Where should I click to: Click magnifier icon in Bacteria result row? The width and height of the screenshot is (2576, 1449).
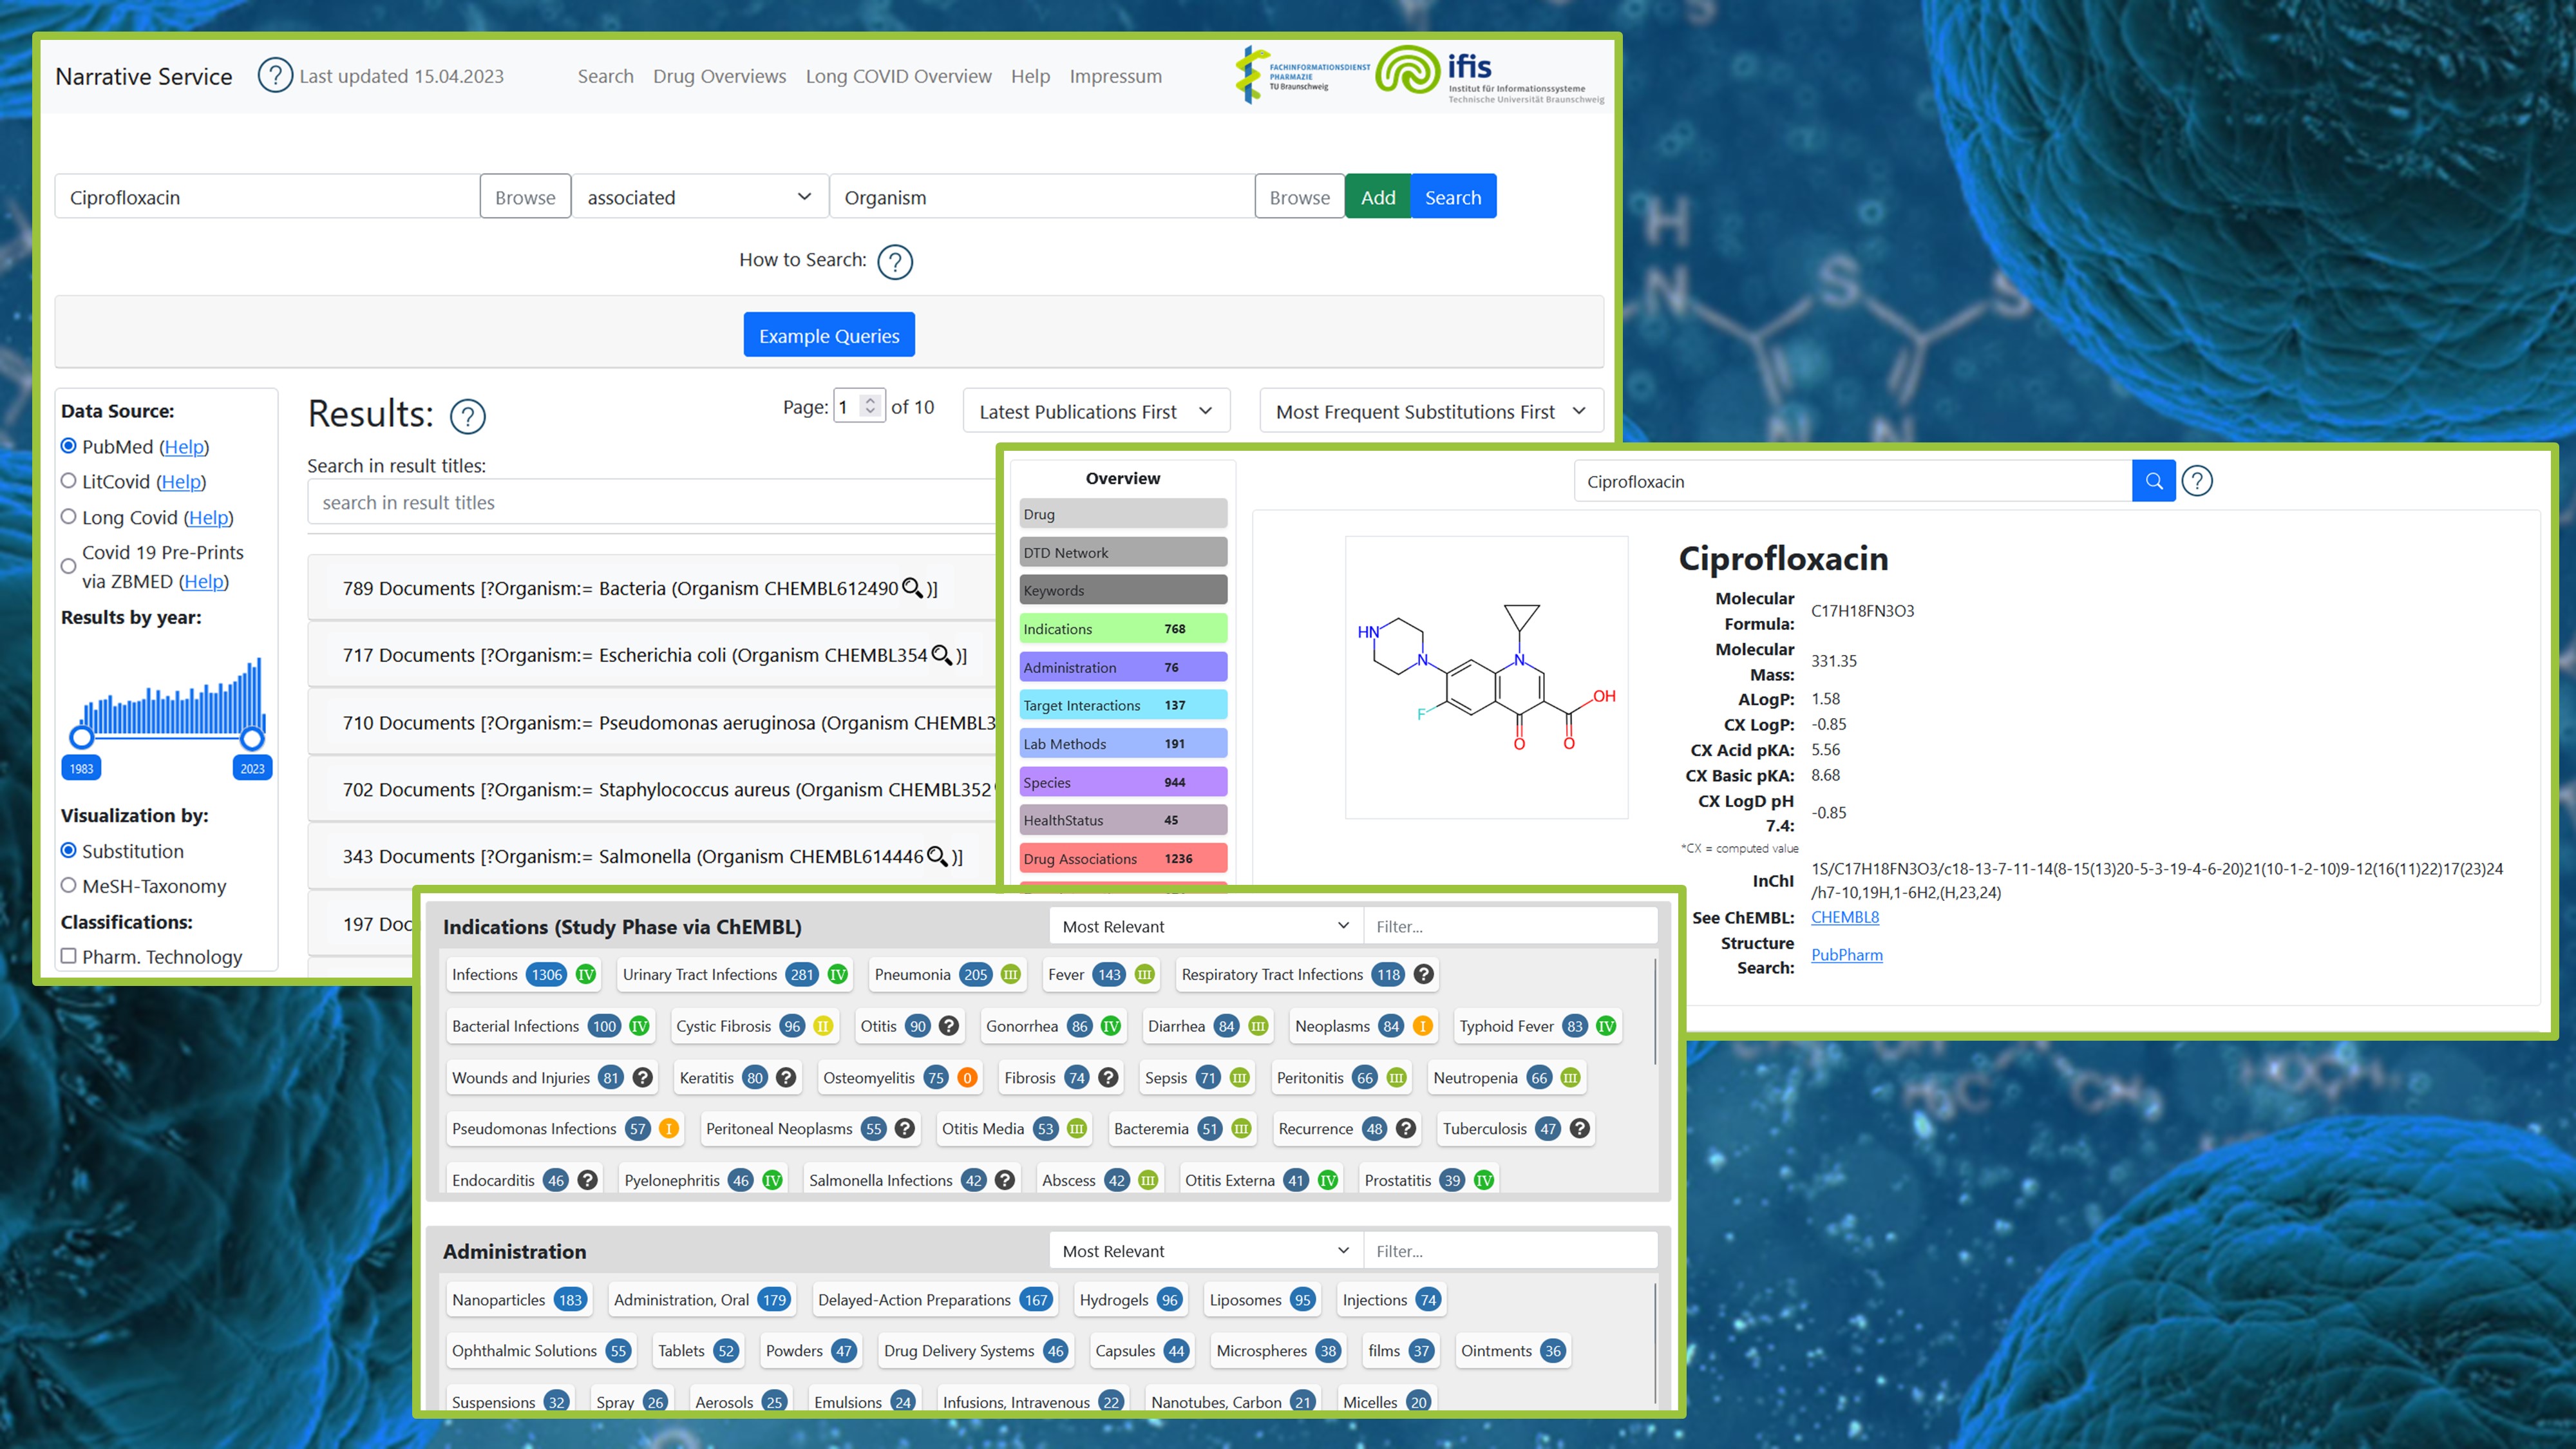(x=912, y=588)
